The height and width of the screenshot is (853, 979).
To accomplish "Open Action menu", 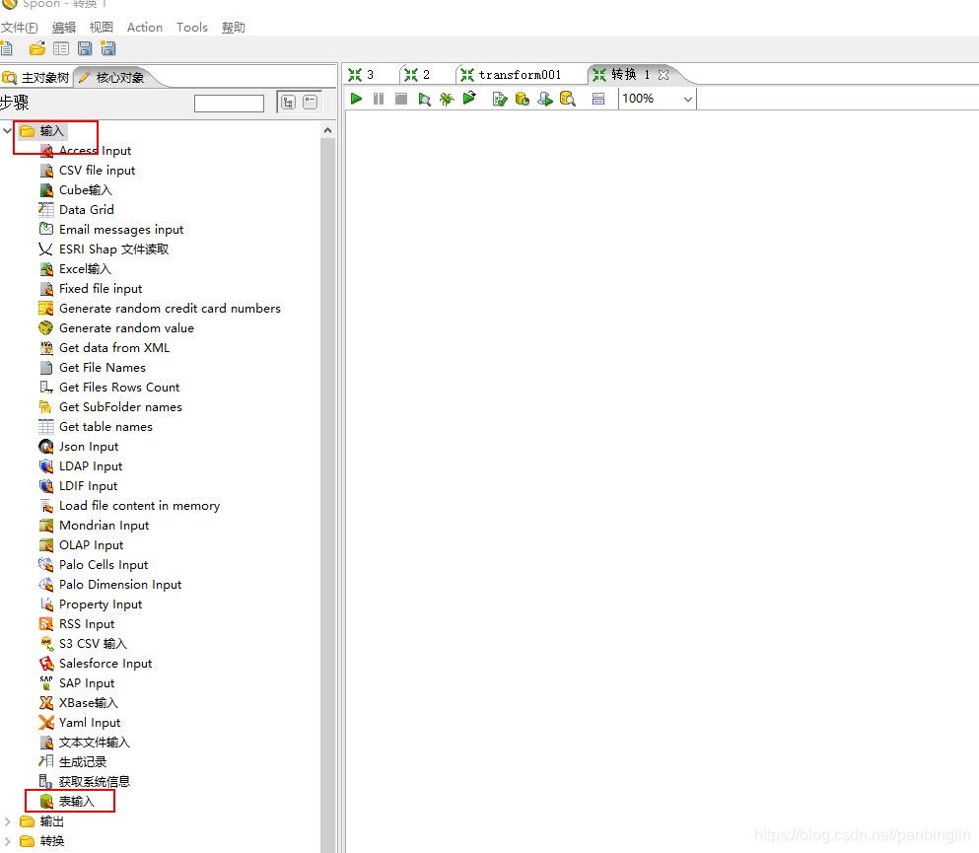I will 145,28.
